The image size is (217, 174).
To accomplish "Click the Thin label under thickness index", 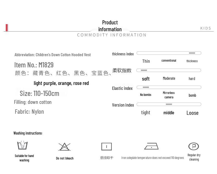I will point(146,61).
